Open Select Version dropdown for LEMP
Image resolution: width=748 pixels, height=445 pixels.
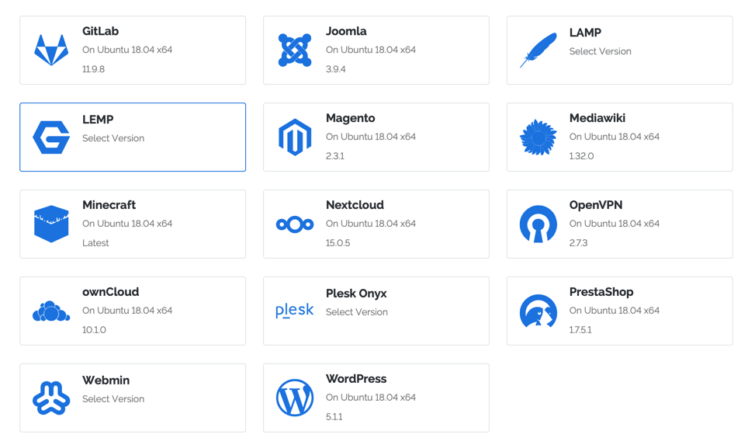point(113,138)
